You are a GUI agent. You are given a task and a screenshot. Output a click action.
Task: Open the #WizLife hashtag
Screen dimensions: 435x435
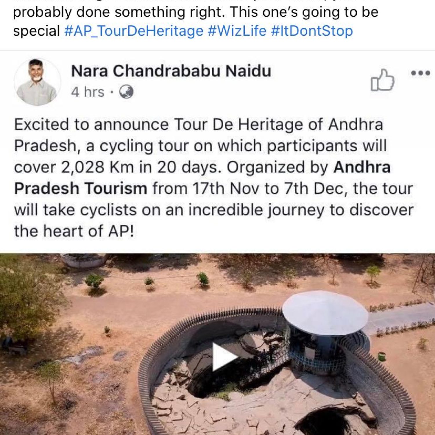[x=237, y=31]
